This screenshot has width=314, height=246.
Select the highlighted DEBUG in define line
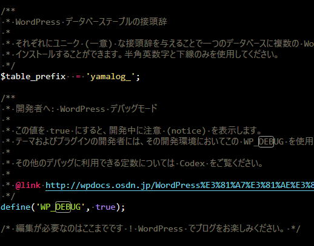coord(63,207)
